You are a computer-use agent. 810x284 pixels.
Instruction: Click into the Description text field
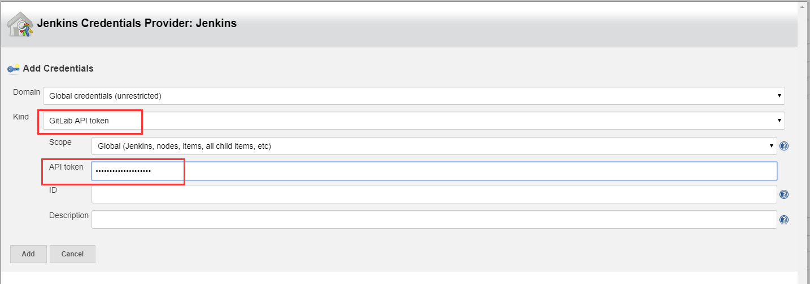point(434,220)
